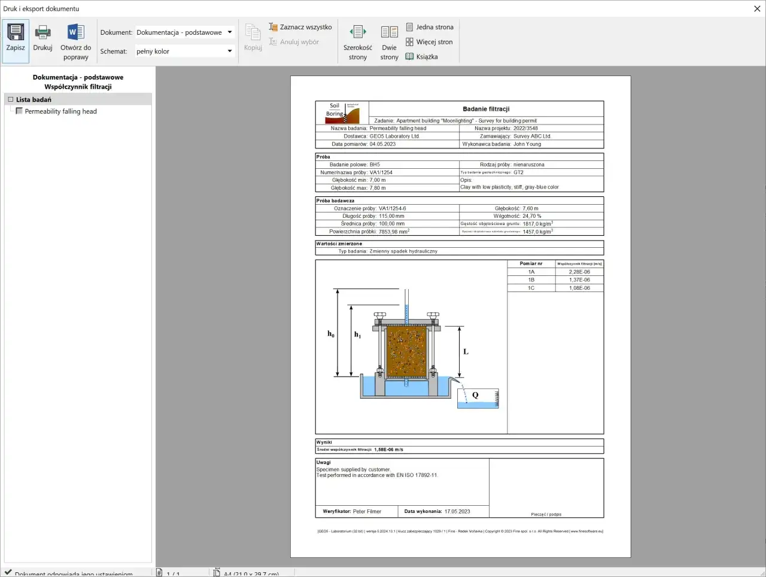Click the Zmienny spadek hydrauliczny test type
The height and width of the screenshot is (577, 766).
tap(403, 251)
